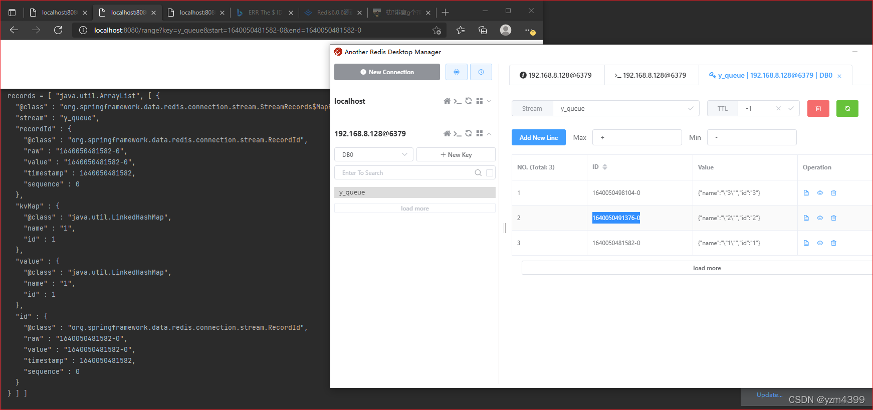Viewport: 873px width, 410px height.
Task: Open home status for localhost connection
Action: [x=447, y=101]
